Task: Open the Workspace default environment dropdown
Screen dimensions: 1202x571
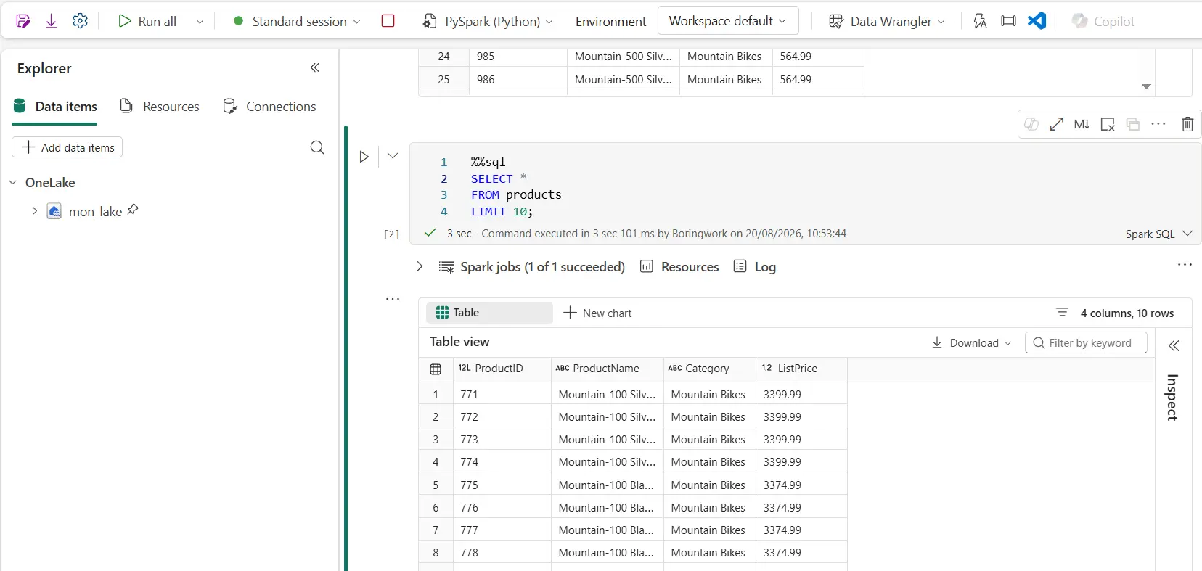Action: click(728, 21)
